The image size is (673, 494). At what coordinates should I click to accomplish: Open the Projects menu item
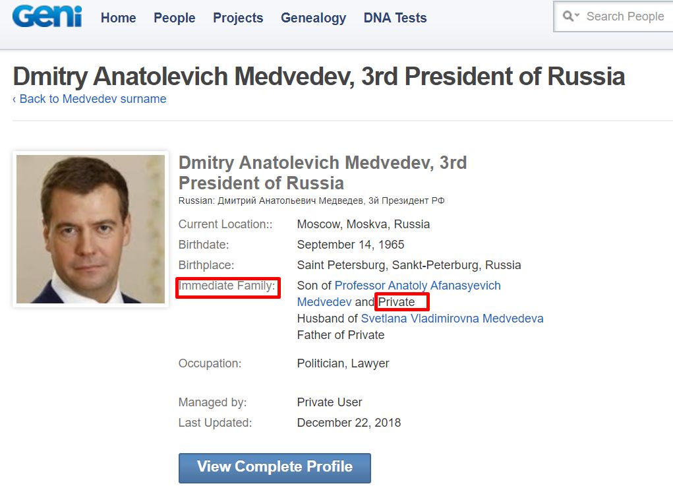point(238,18)
